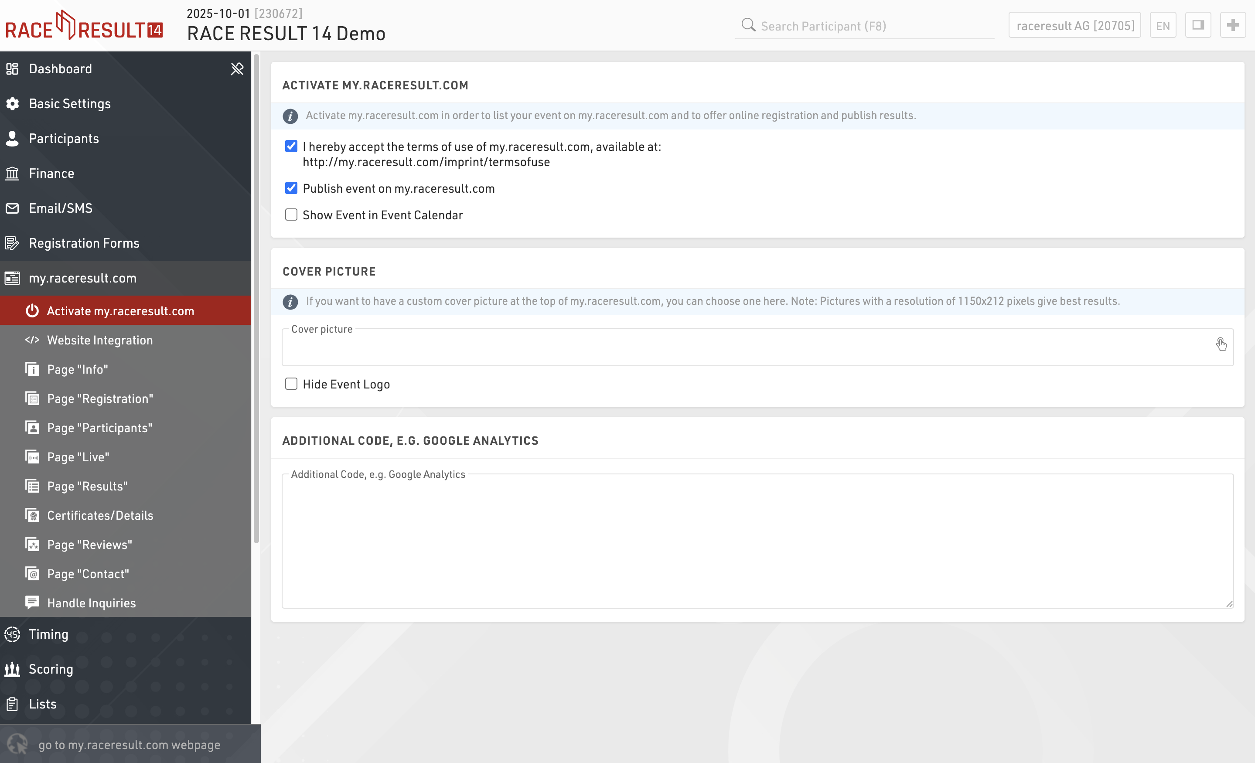Image resolution: width=1255 pixels, height=763 pixels.
Task: Click the raceresult AG [20705] account button
Action: click(x=1075, y=26)
